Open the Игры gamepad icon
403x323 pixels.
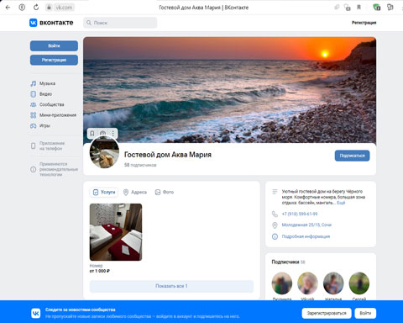pyautogui.click(x=34, y=125)
